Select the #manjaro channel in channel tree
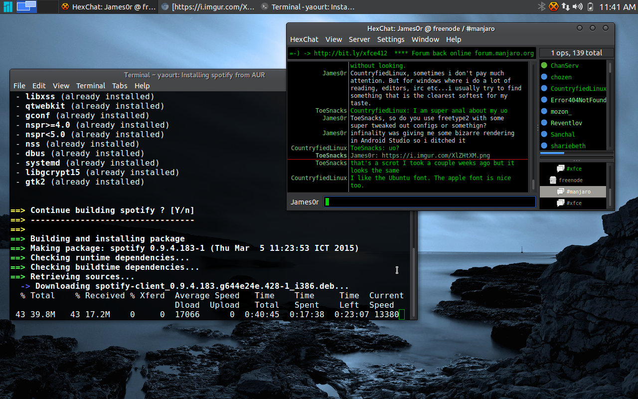 [x=573, y=192]
